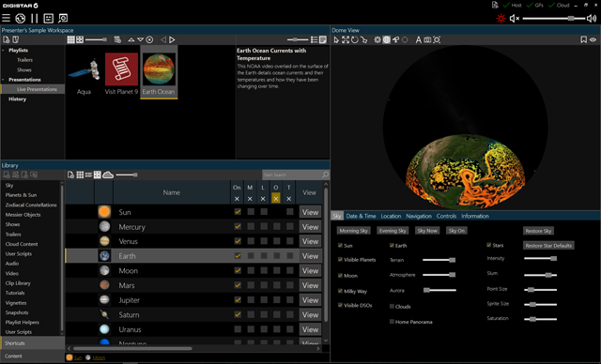Image resolution: width=601 pixels, height=364 pixels.
Task: Click View button for Earth row
Action: tap(310, 256)
